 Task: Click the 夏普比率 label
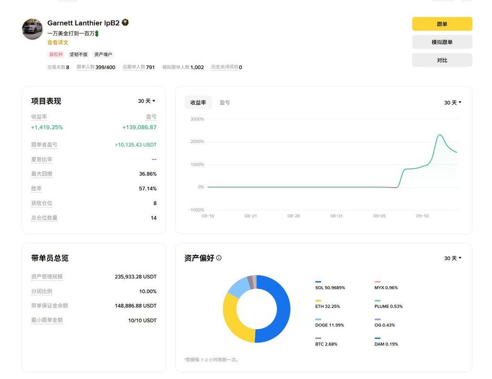point(42,159)
